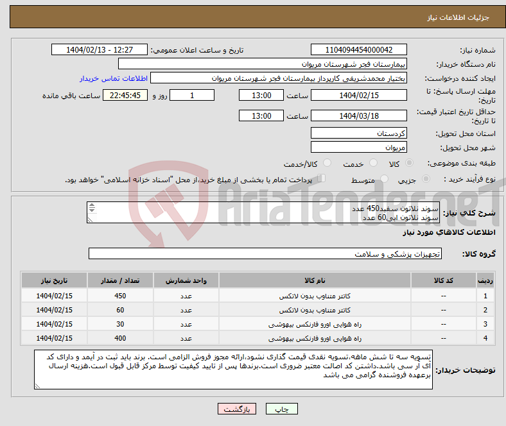Click the need number field 1104094454000042
506x426 pixels.
pyautogui.click(x=359, y=49)
